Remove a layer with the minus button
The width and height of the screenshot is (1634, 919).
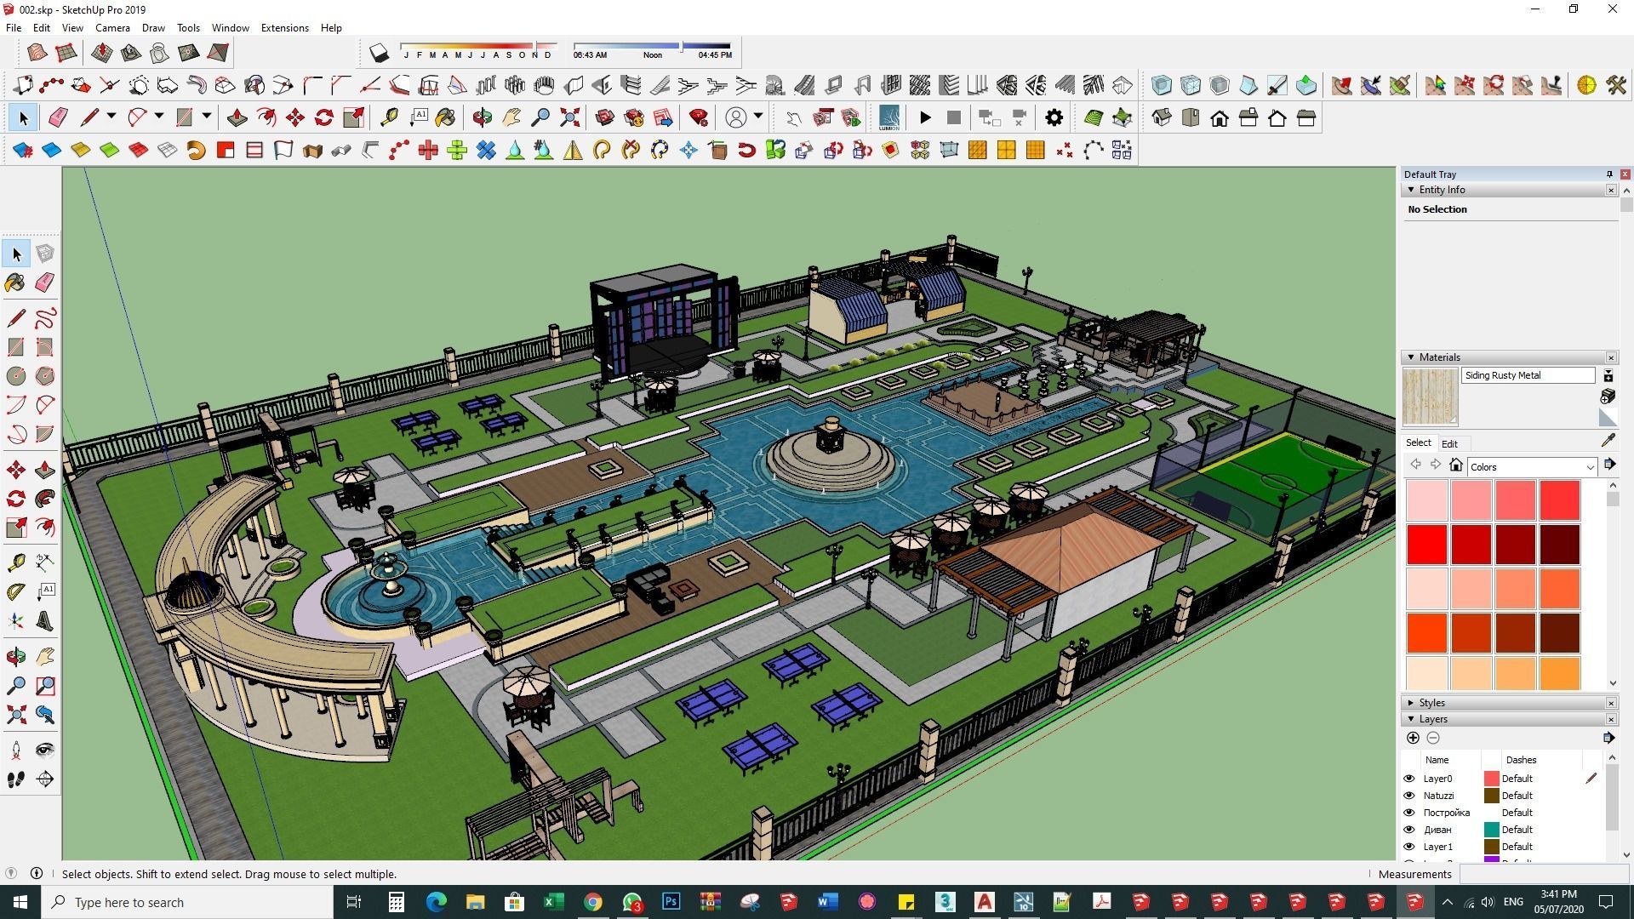click(x=1433, y=738)
